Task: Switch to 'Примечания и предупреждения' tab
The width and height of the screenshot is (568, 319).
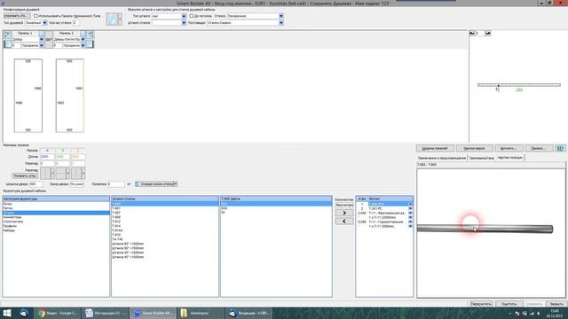Action: (442, 158)
